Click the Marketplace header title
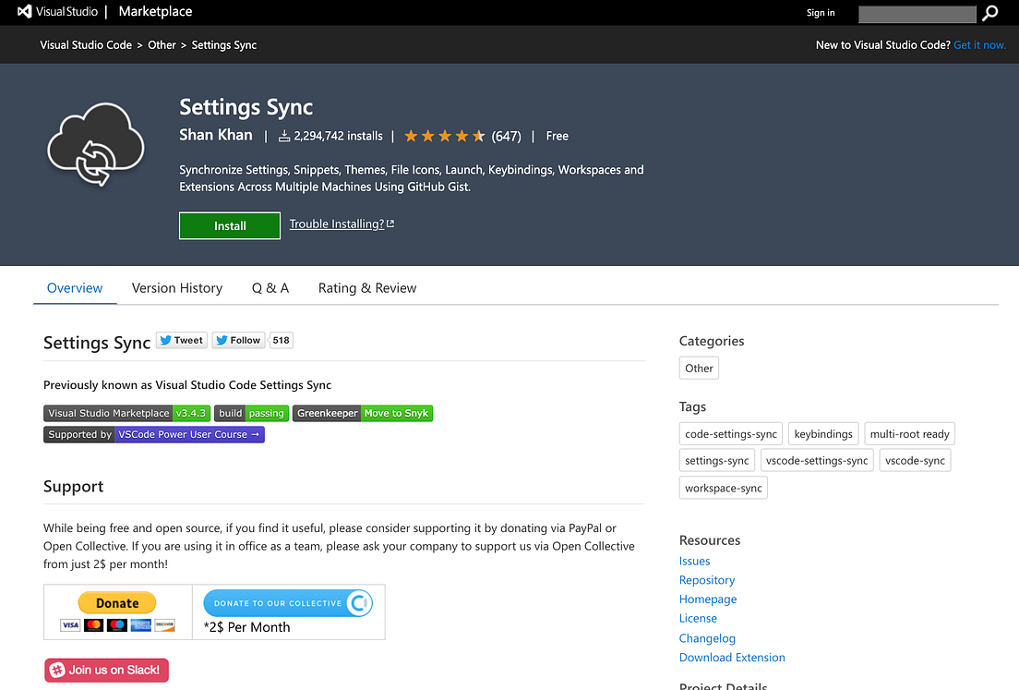The height and width of the screenshot is (690, 1019). pyautogui.click(x=155, y=12)
